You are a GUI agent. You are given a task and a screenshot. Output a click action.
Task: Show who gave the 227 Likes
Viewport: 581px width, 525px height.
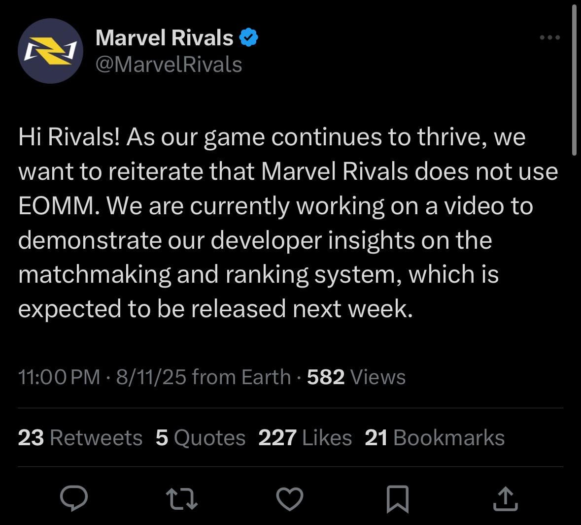305,438
